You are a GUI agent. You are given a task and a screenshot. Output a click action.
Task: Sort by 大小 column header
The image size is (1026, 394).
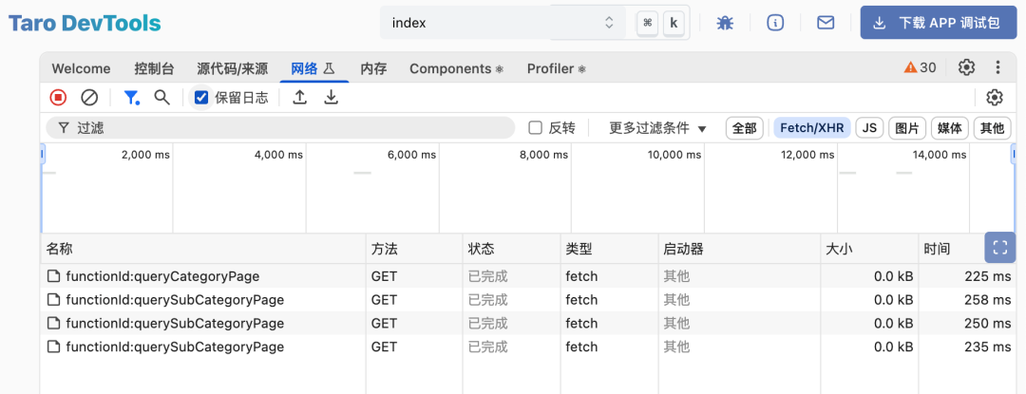pos(869,249)
